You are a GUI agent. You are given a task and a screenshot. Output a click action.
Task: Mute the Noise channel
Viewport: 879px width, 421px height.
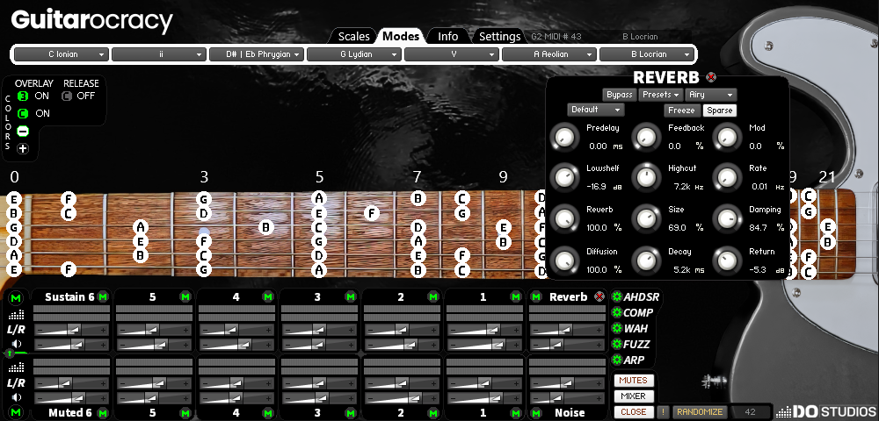pyautogui.click(x=536, y=413)
